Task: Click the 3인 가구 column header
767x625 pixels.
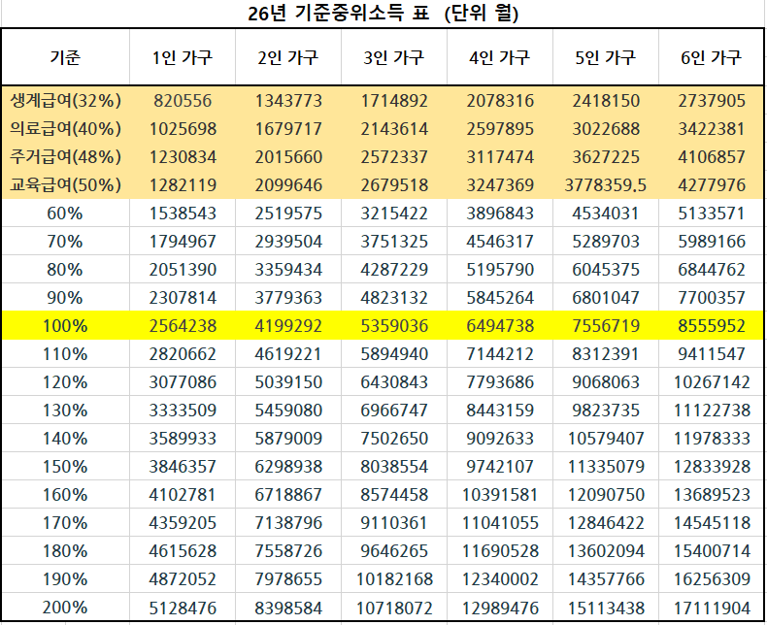Action: pos(394,57)
